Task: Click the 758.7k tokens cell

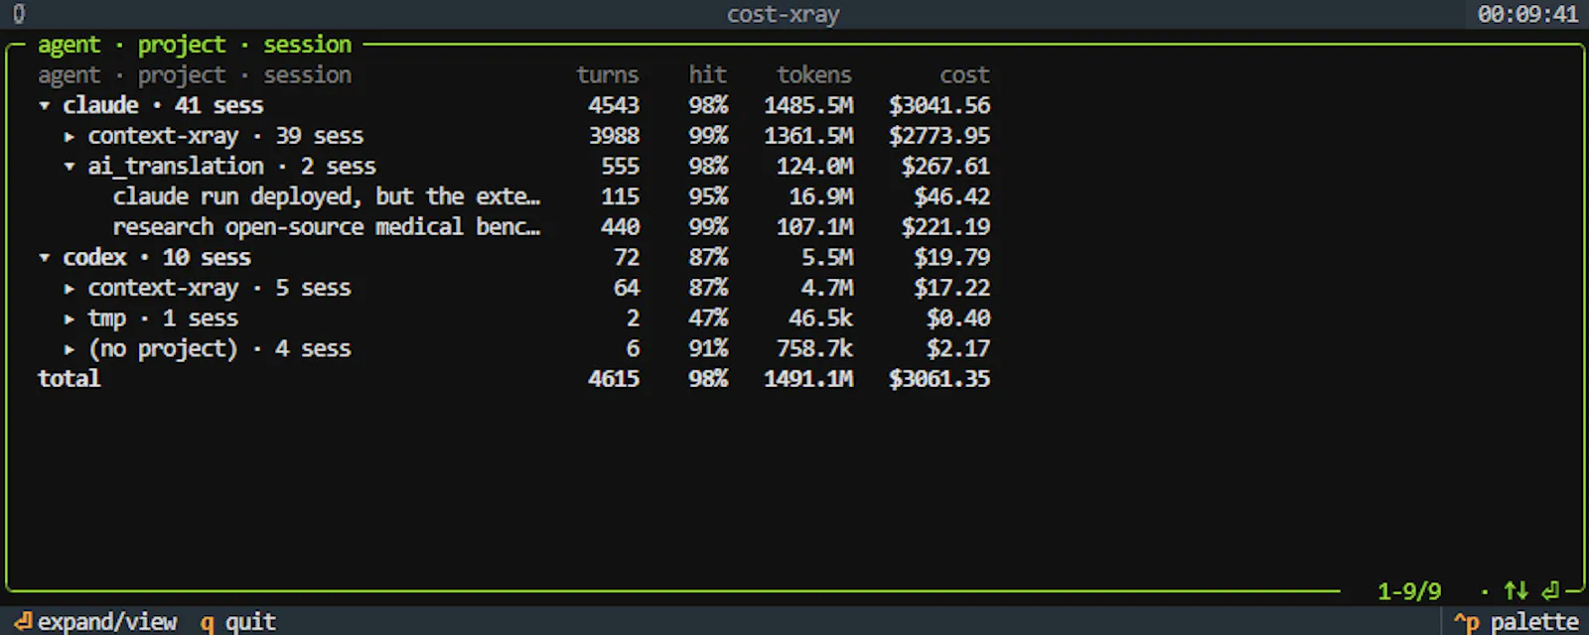Action: (814, 349)
